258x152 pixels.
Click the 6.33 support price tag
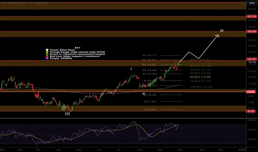[251, 111]
